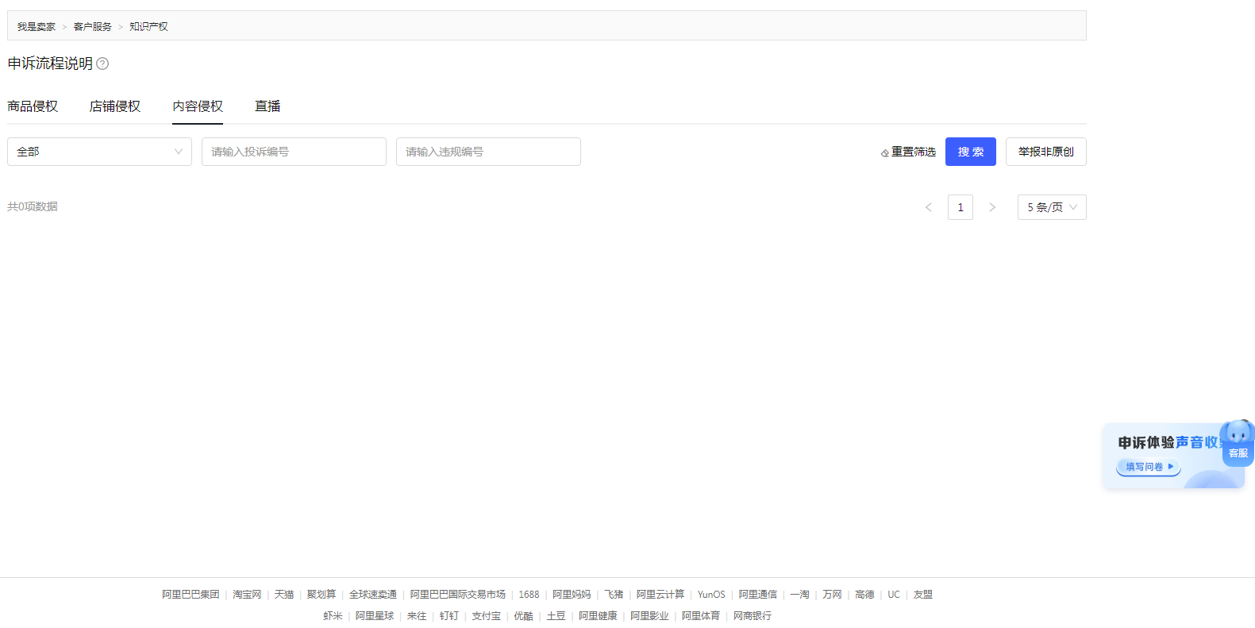
Task: Go to the next page arrow
Action: coord(992,207)
